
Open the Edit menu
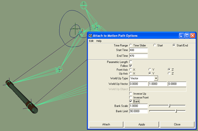click(91, 41)
